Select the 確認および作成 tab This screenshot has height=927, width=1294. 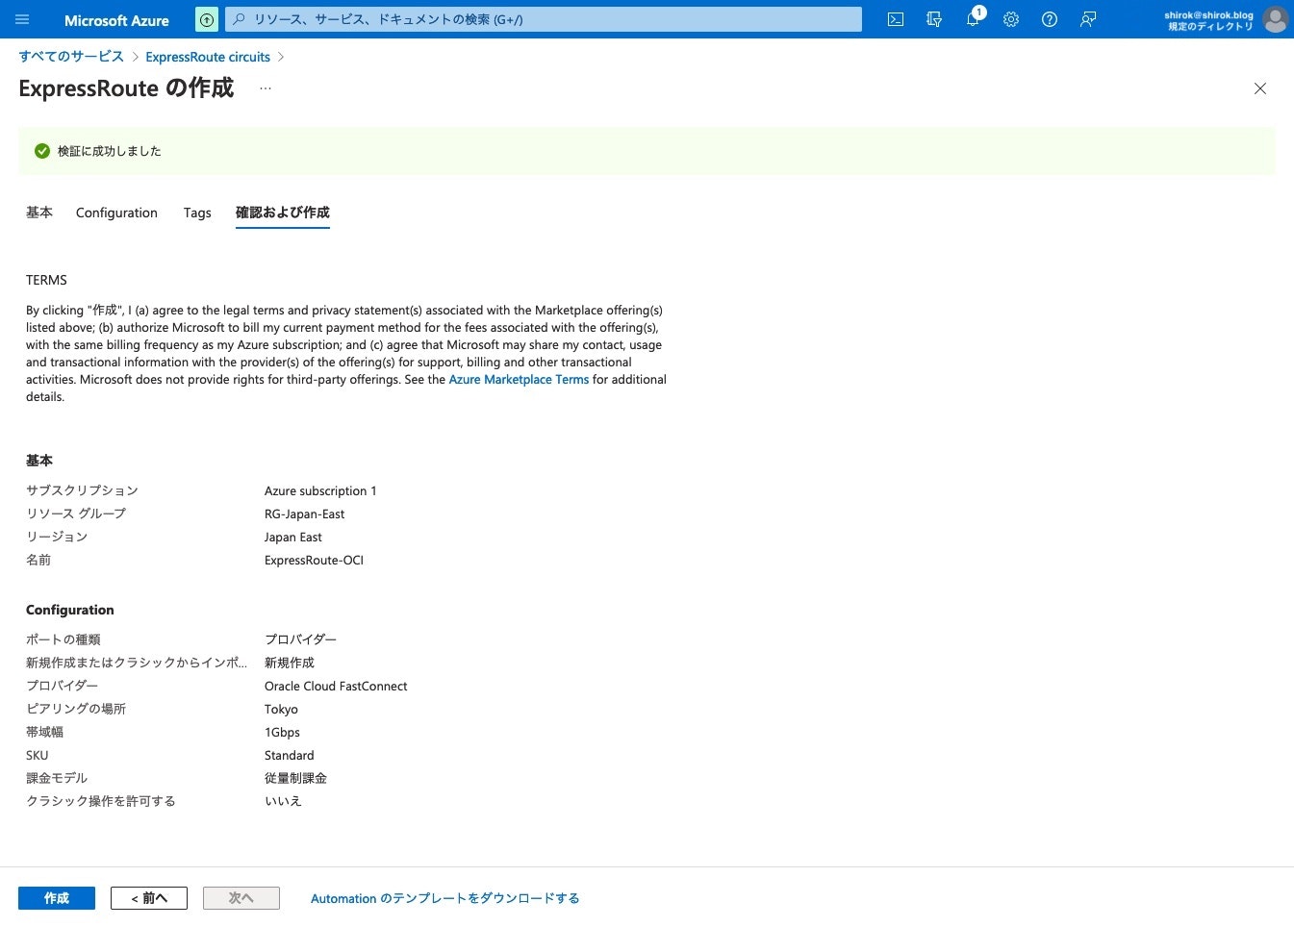(283, 213)
